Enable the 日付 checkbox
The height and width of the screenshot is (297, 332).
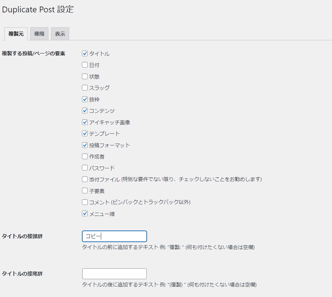(x=85, y=65)
